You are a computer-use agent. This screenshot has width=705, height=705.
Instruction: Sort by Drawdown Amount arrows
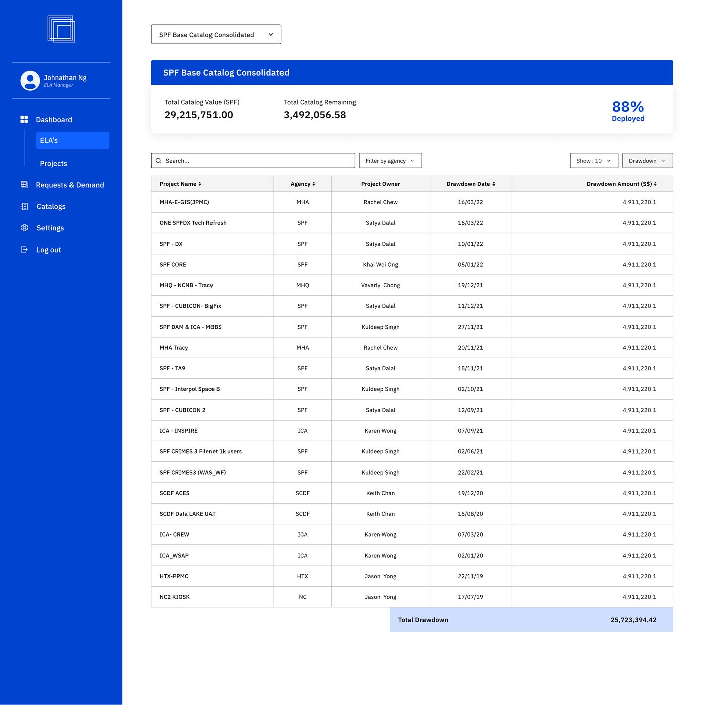click(655, 184)
